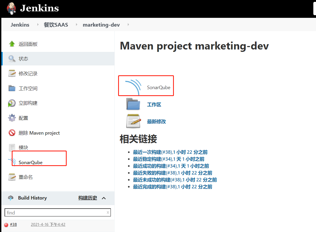Viewport: 316px width, 232px height.
Task: Open 工作空间 sidebar entry
Action: [x=28, y=88]
